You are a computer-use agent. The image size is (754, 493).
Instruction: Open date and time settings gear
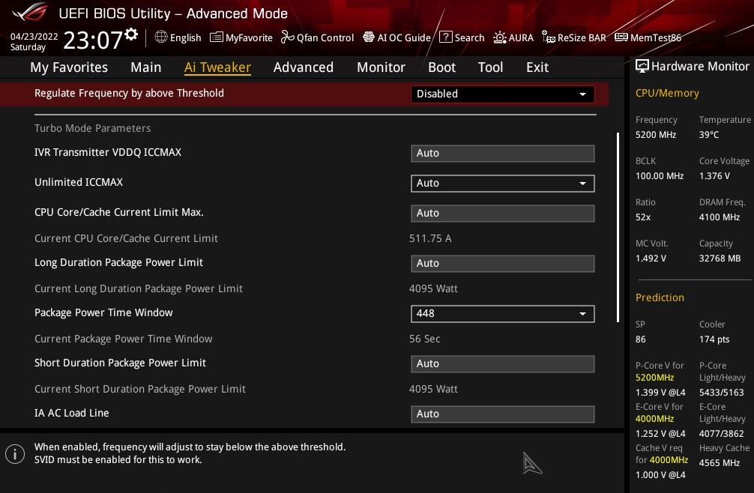(131, 34)
